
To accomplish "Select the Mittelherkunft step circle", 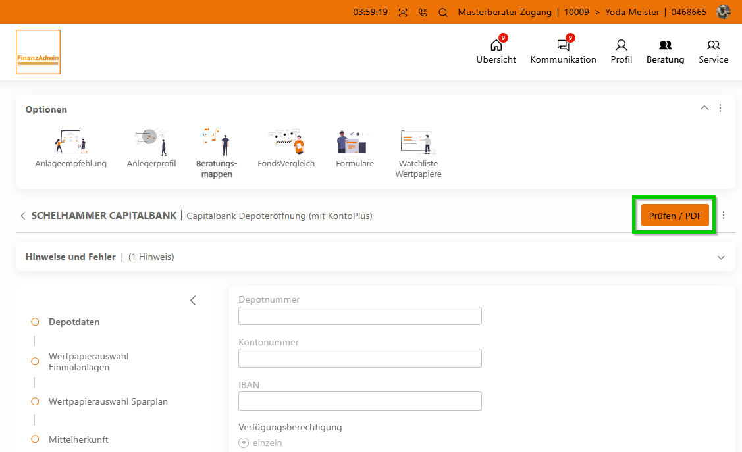I will tap(35, 439).
